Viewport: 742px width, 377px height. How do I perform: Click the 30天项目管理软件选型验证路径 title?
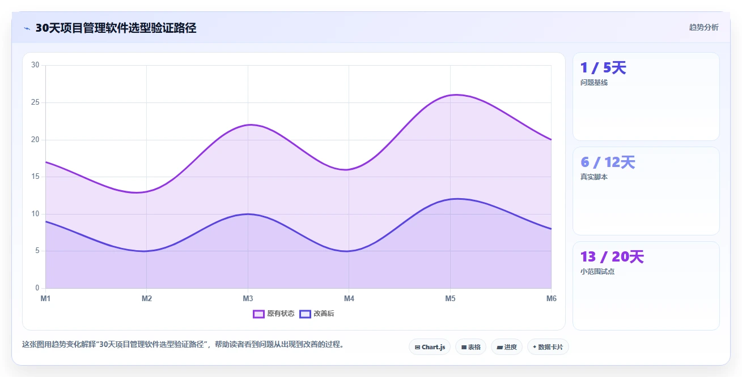pyautogui.click(x=116, y=28)
